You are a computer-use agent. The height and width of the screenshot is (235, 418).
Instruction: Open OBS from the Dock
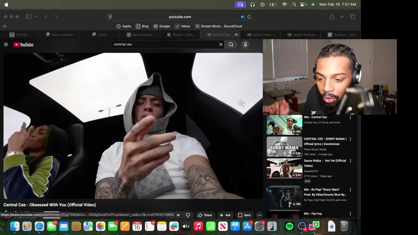(302, 226)
